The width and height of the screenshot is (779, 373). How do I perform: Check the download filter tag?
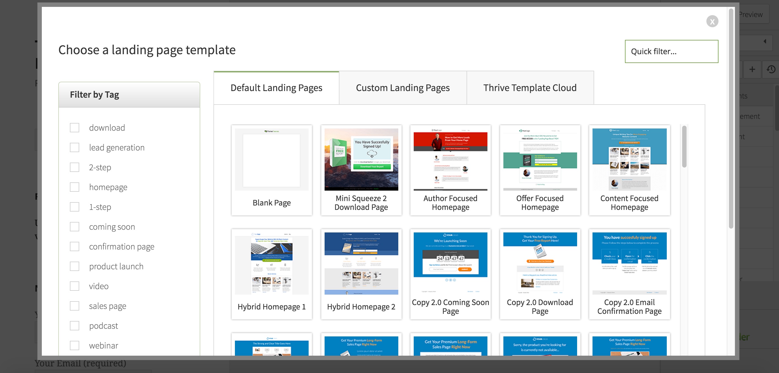[x=74, y=127]
